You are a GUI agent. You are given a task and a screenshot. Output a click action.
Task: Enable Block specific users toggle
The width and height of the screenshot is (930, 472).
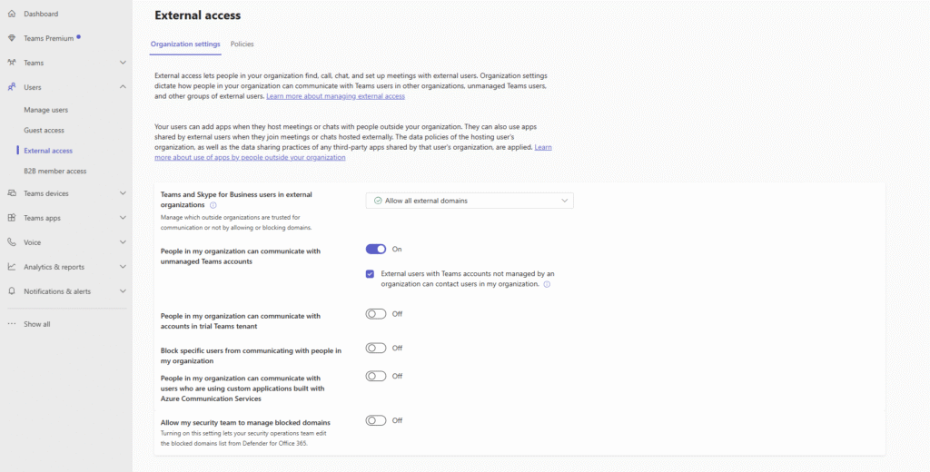(376, 348)
